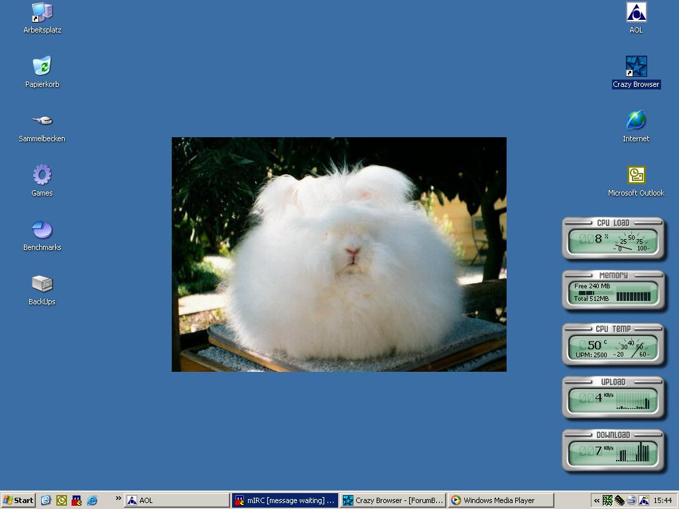Image resolution: width=679 pixels, height=509 pixels.
Task: Switch to mIRC message waiting taskbar button
Action: 285,500
